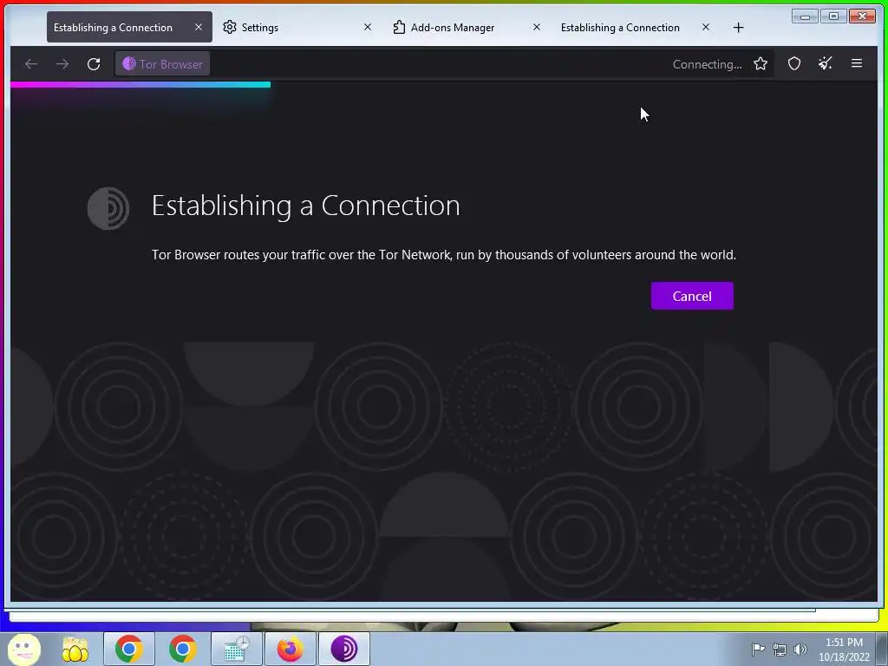Open the second Chrome taskbar icon

click(182, 649)
